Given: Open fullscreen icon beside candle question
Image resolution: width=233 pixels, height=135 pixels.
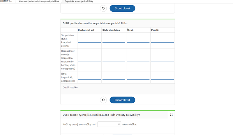Looking at the screenshot, I should point(171,115).
